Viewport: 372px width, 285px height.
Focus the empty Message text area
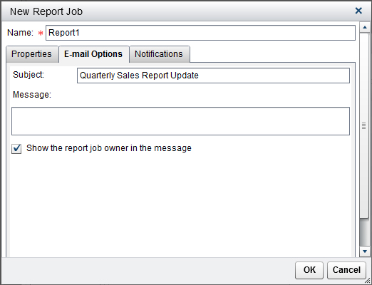coord(180,121)
